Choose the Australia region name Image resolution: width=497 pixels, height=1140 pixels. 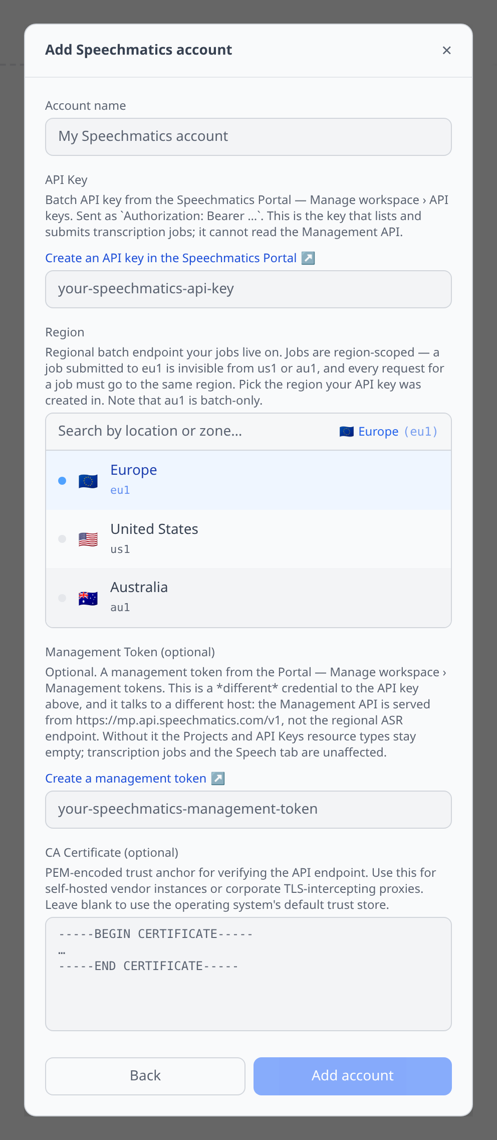[x=139, y=587]
